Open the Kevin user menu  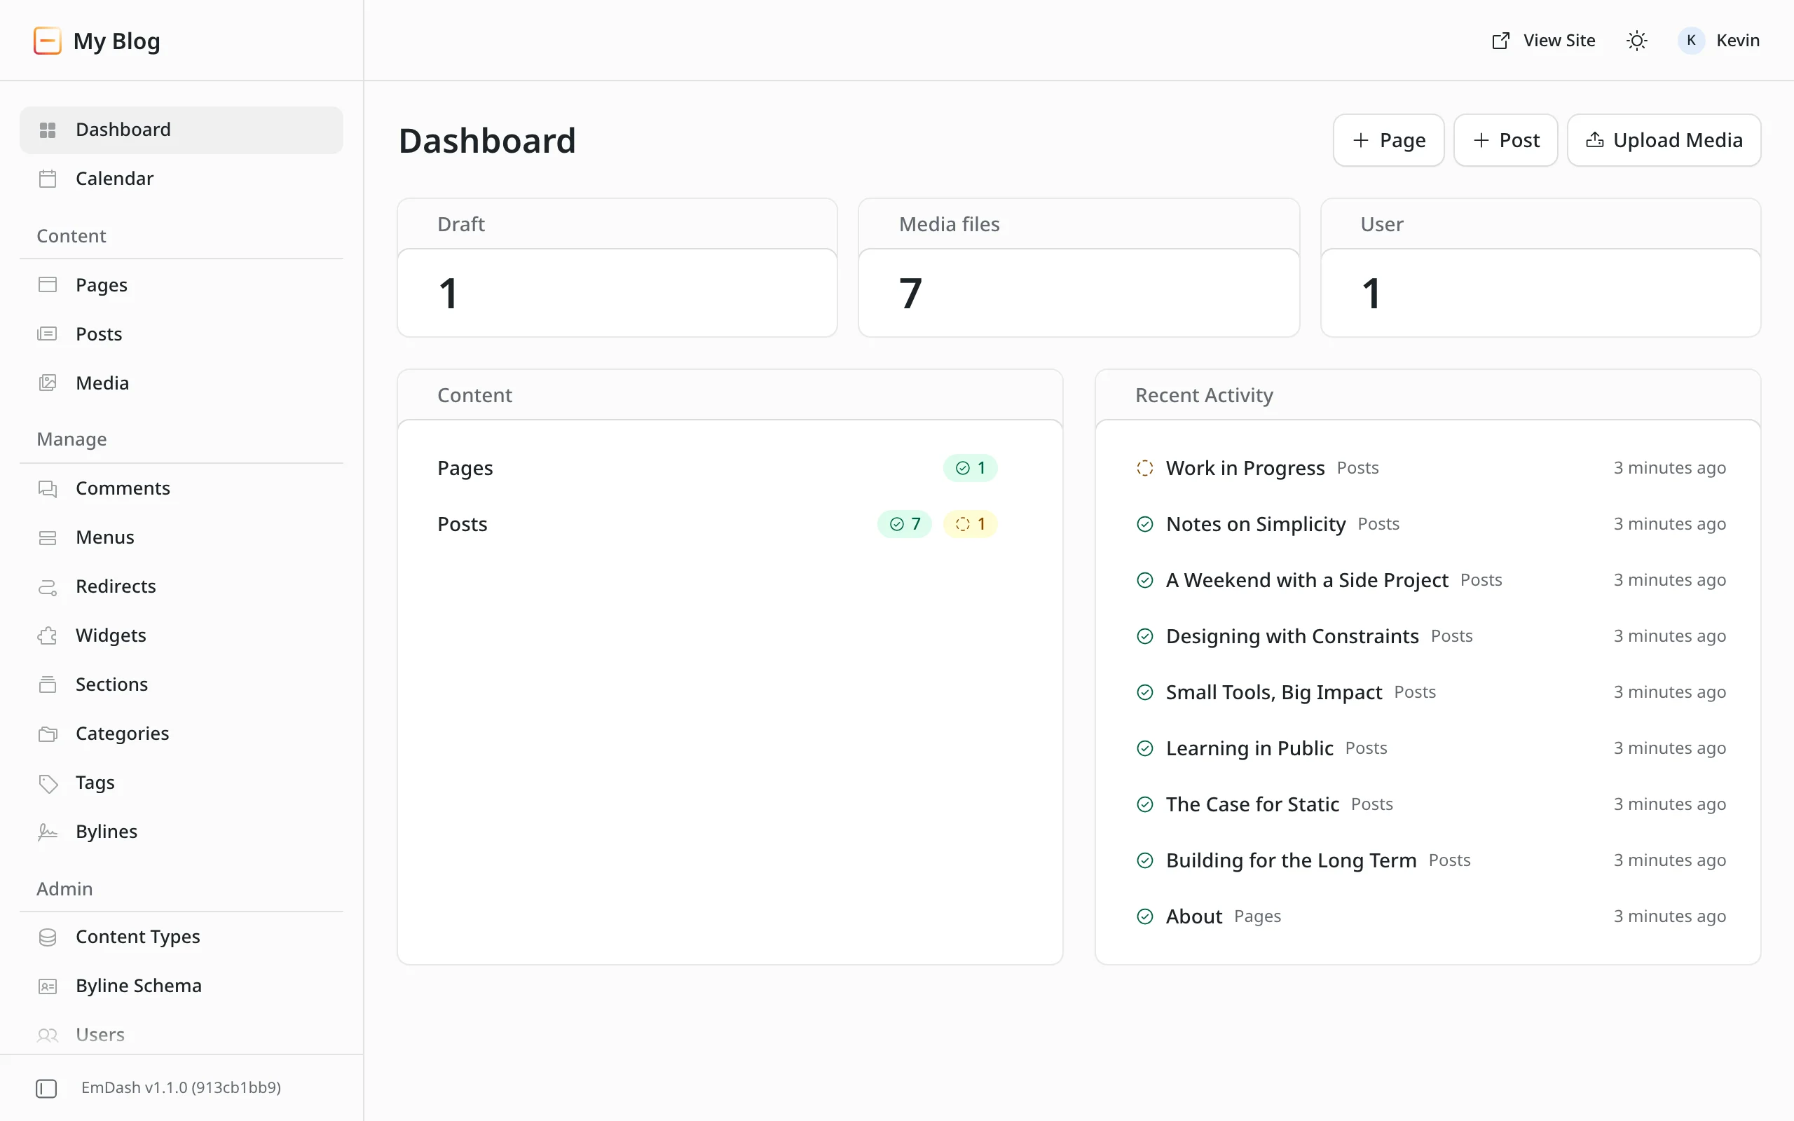1719,41
